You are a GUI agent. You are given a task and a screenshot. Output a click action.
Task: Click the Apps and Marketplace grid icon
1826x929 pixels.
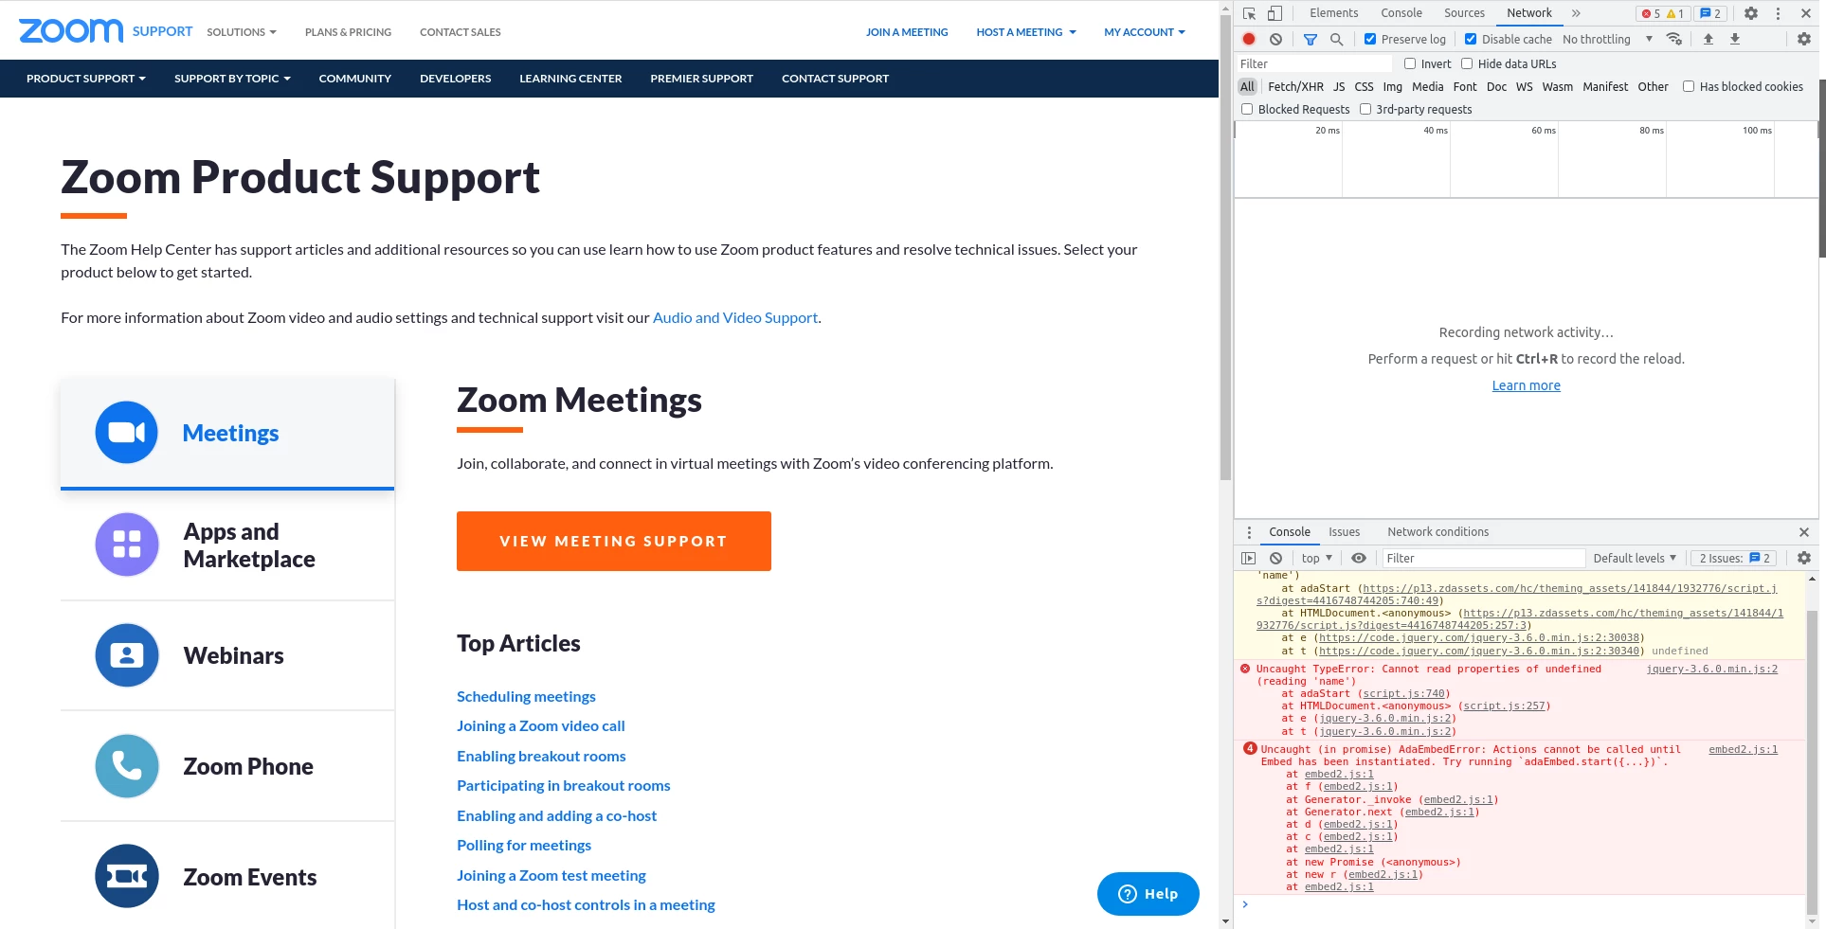tap(126, 545)
